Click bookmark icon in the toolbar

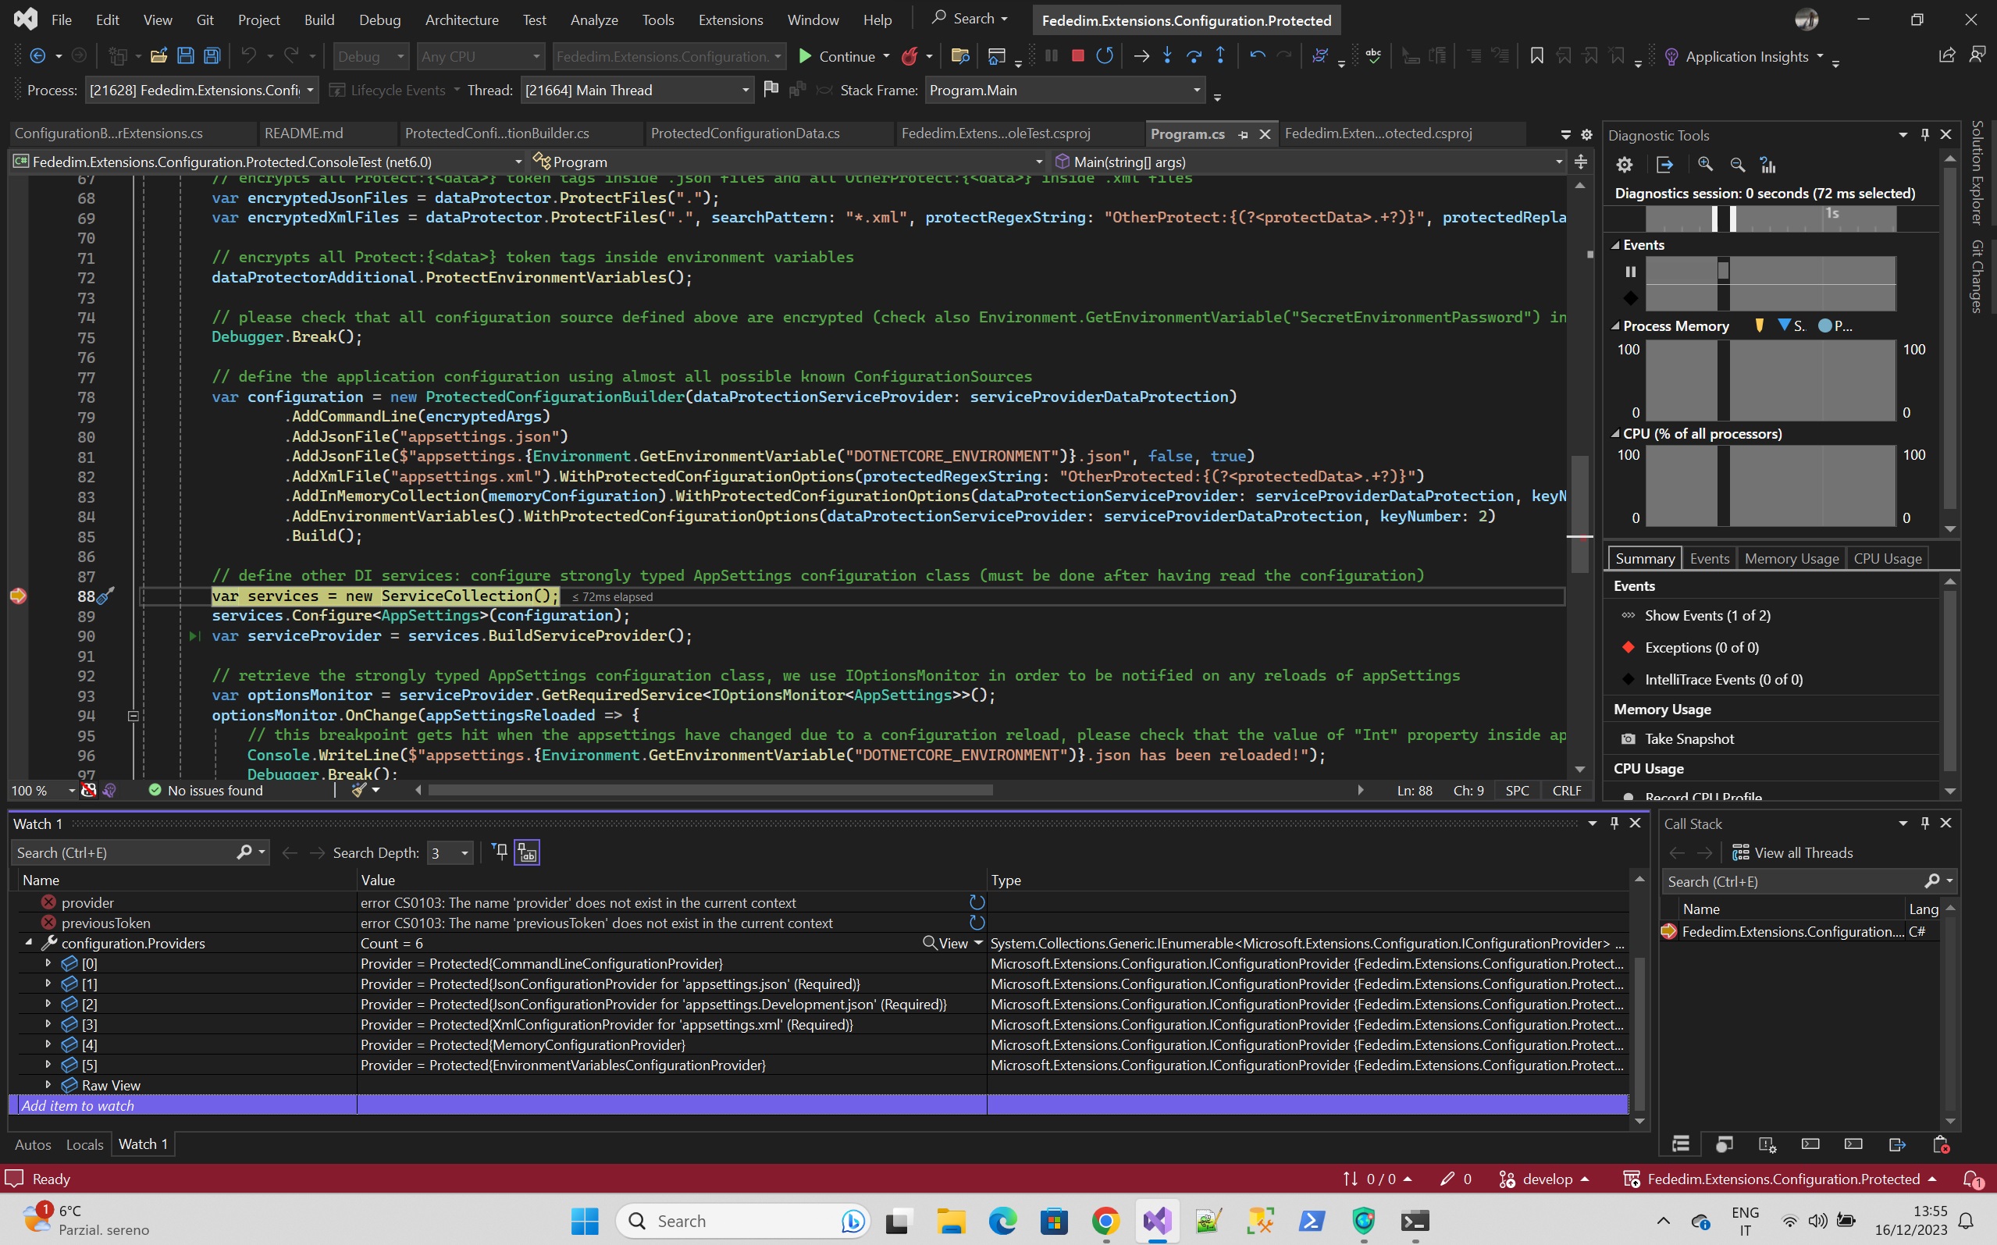[x=1536, y=56]
